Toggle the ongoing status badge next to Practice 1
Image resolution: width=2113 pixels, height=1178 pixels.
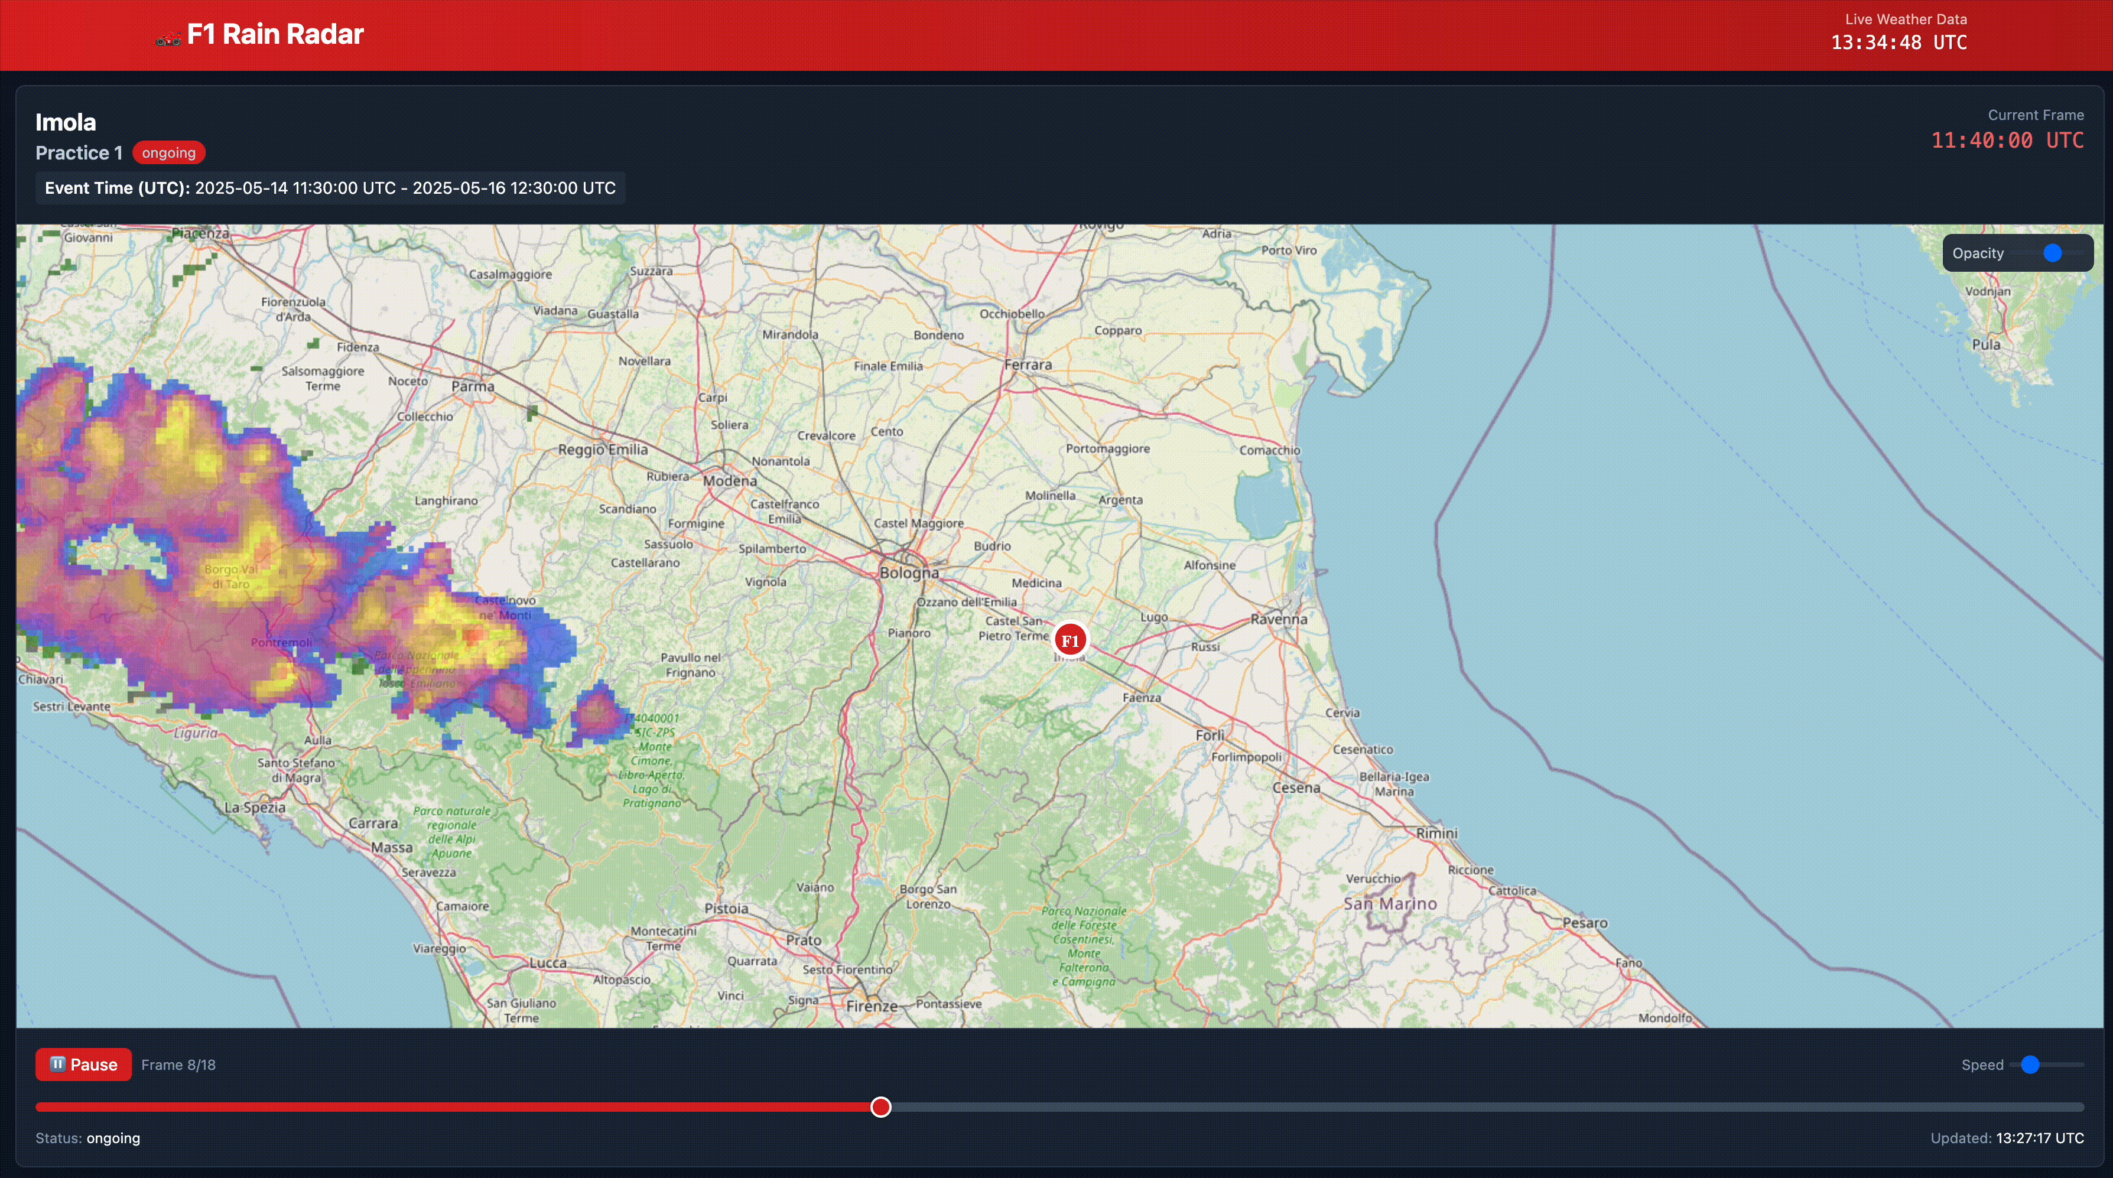pos(168,152)
